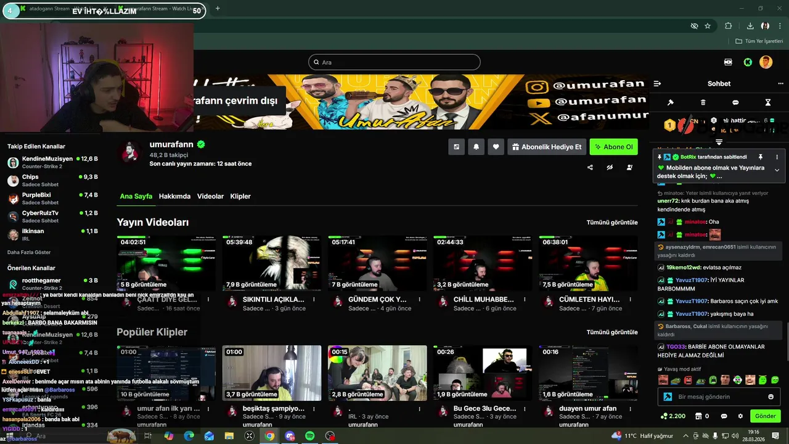Click the 2.200 channel points icon
789x444 pixels.
(664, 416)
